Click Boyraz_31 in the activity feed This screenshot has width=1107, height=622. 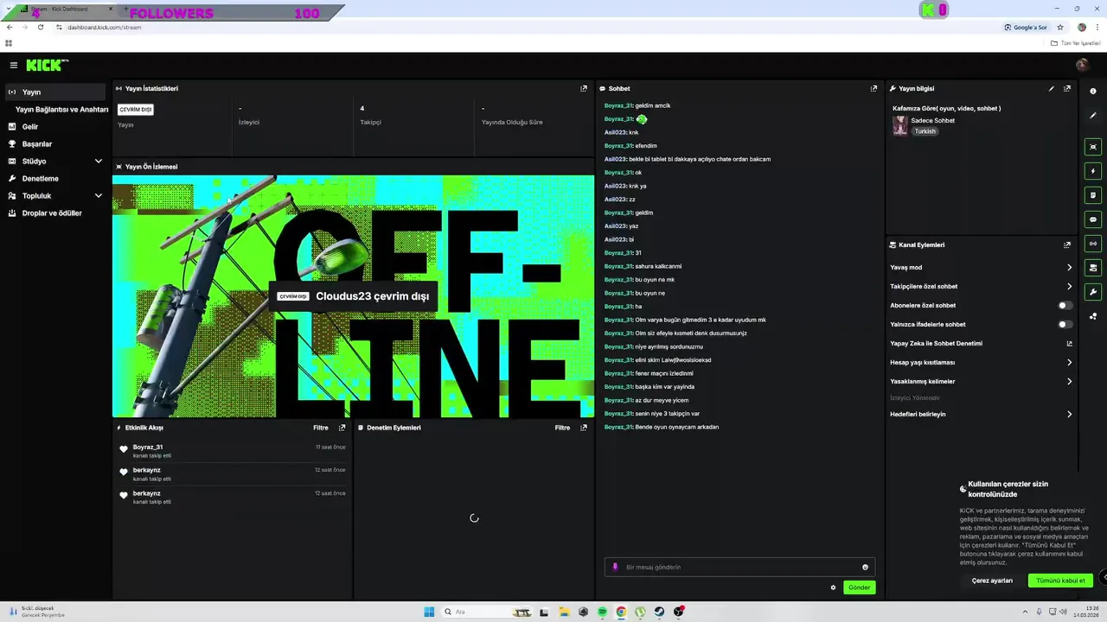click(148, 447)
